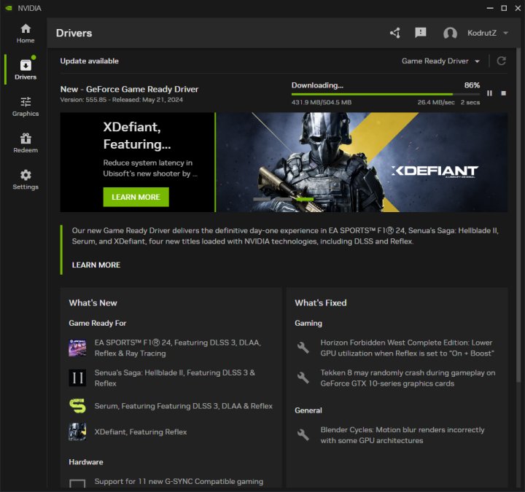Viewport: 525px width, 492px height.
Task: Open the Graphics sidebar section
Action: [26, 106]
